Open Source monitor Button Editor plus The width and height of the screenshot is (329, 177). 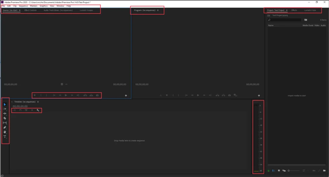pos(126,96)
